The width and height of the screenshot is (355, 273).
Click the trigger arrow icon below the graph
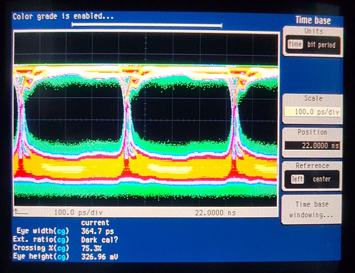tap(20, 212)
